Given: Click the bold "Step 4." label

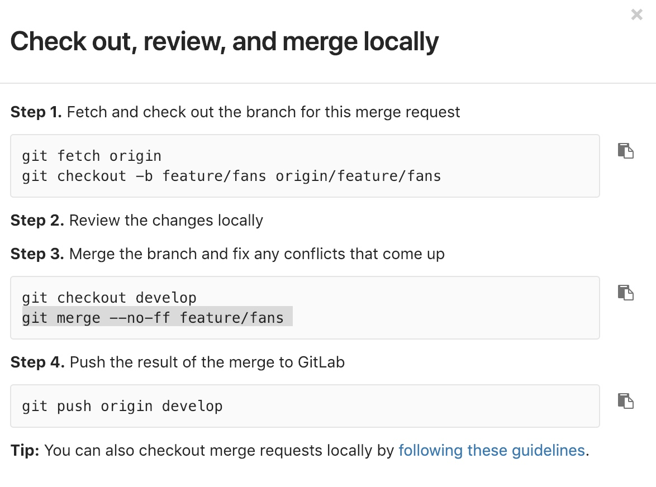Looking at the screenshot, I should (x=37, y=362).
